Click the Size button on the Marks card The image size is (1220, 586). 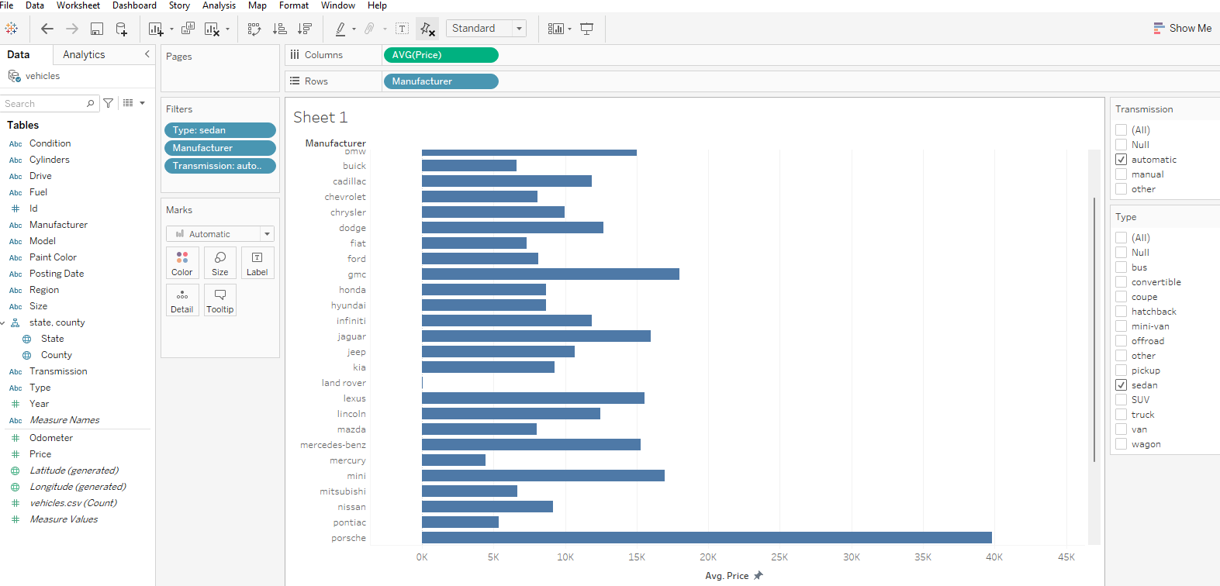coord(220,263)
